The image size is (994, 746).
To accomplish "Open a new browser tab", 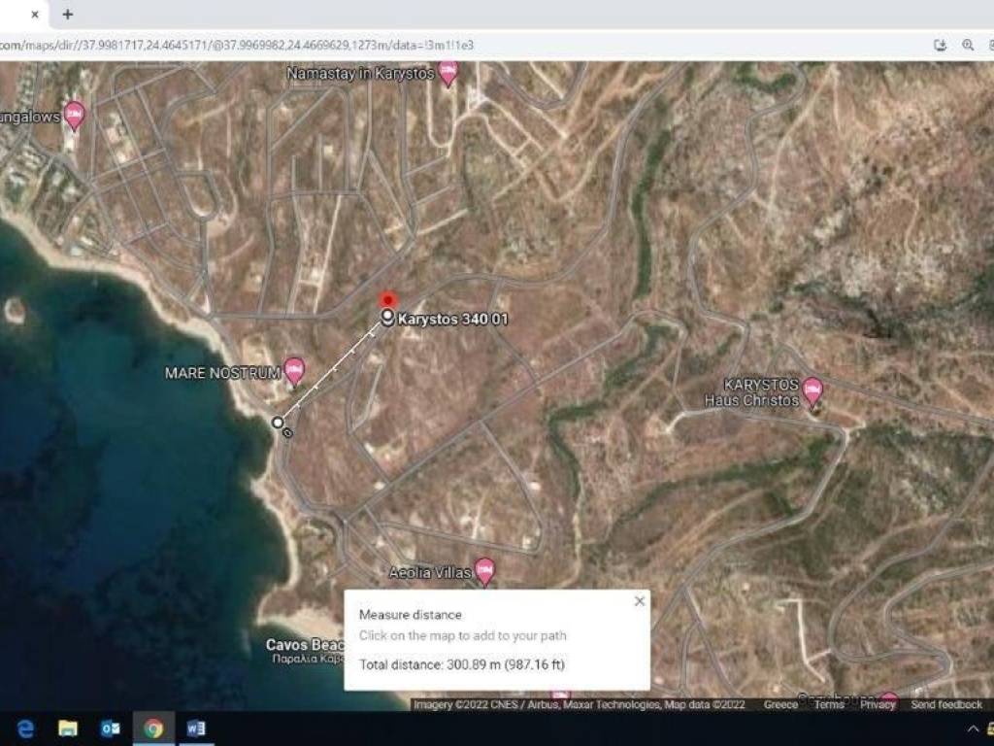I will pyautogui.click(x=67, y=15).
